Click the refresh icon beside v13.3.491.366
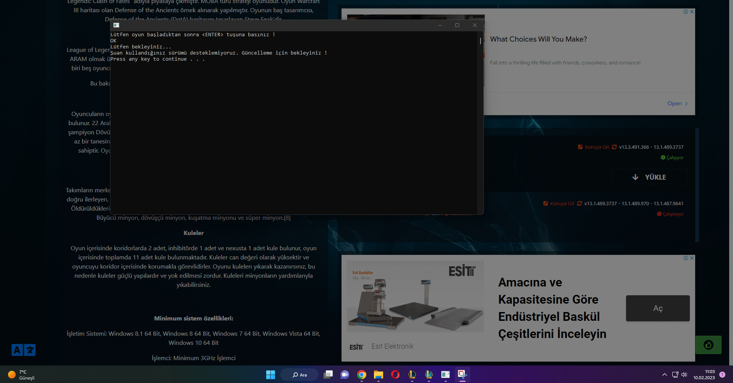 614,147
